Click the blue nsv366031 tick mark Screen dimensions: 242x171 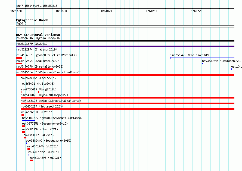[x=21, y=86]
